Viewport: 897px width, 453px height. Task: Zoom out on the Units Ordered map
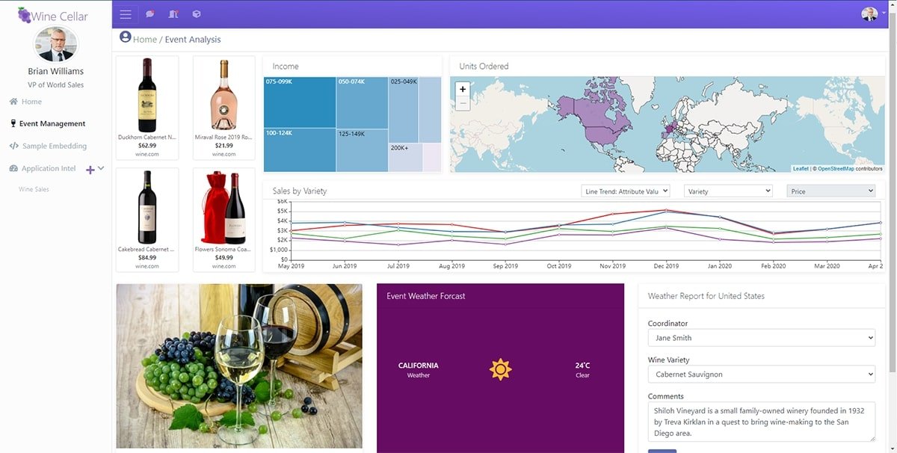coord(463,104)
